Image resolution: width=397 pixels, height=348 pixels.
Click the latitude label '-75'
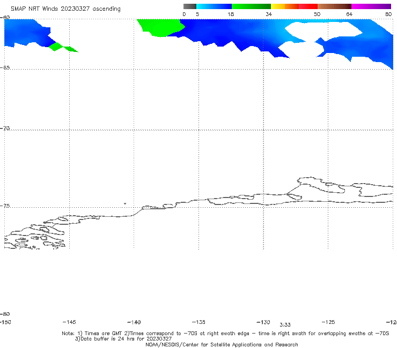pos(5,206)
